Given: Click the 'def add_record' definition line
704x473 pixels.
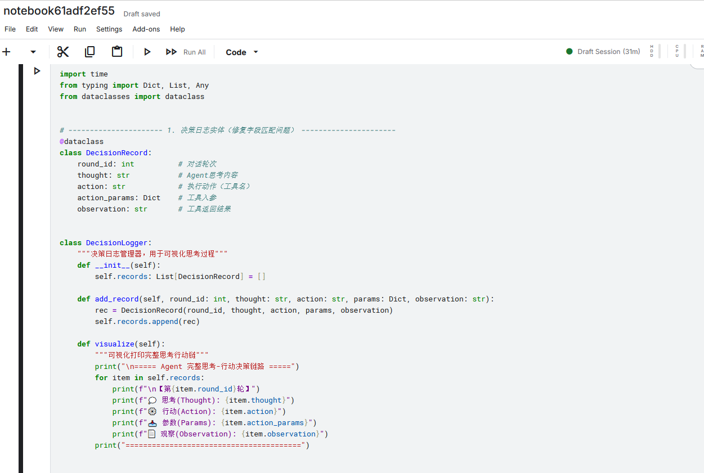Looking at the screenshot, I should pos(286,299).
